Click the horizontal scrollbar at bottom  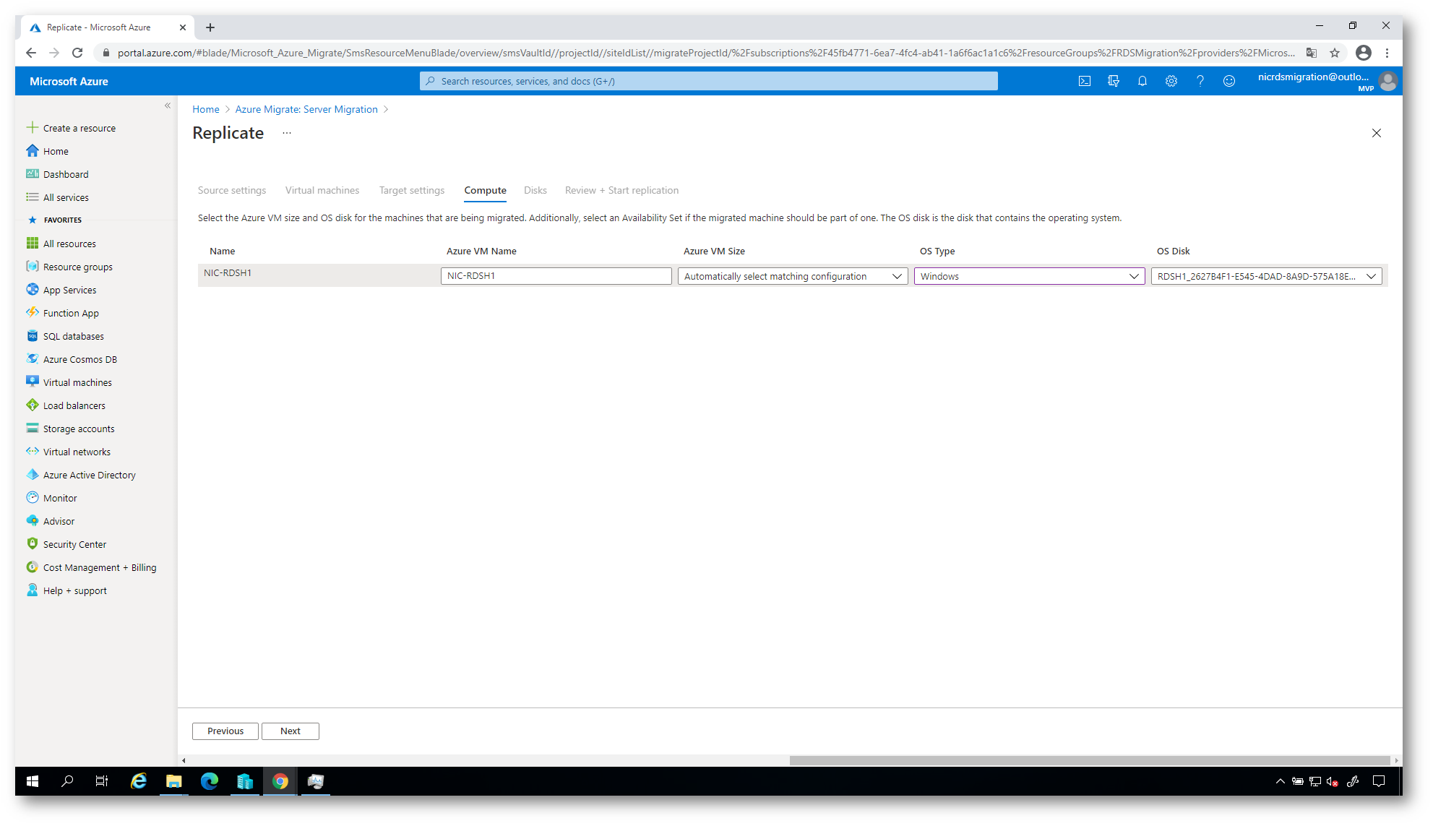[1089, 760]
